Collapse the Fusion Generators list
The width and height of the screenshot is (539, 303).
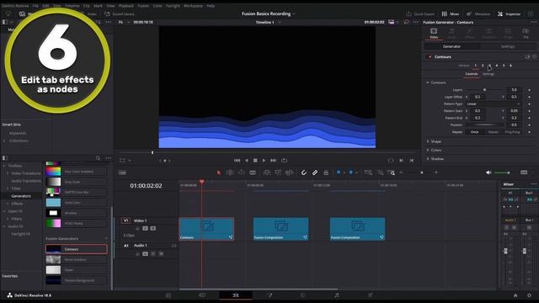[x=106, y=238]
